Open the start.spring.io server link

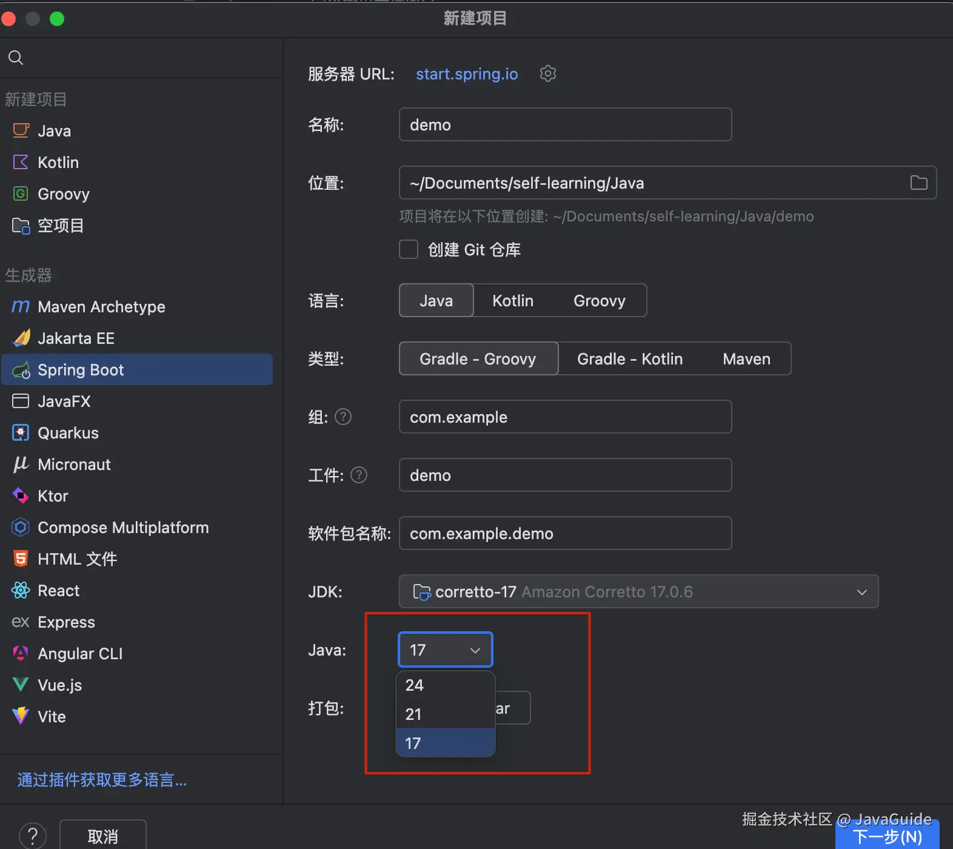pos(467,73)
